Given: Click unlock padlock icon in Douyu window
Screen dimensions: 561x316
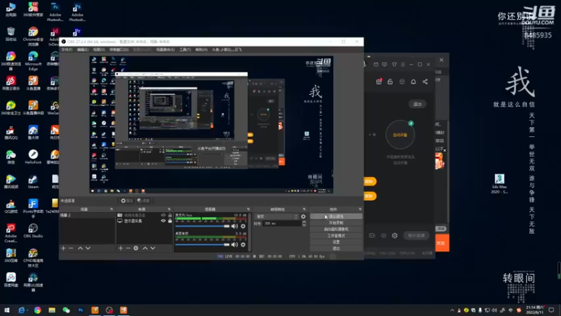Looking at the screenshot, I should click(x=391, y=81).
